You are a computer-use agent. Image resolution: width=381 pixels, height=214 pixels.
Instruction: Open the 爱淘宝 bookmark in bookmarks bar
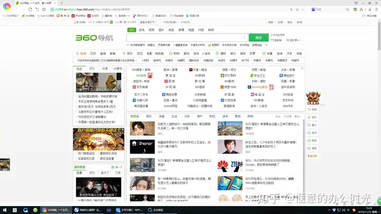(63, 16)
